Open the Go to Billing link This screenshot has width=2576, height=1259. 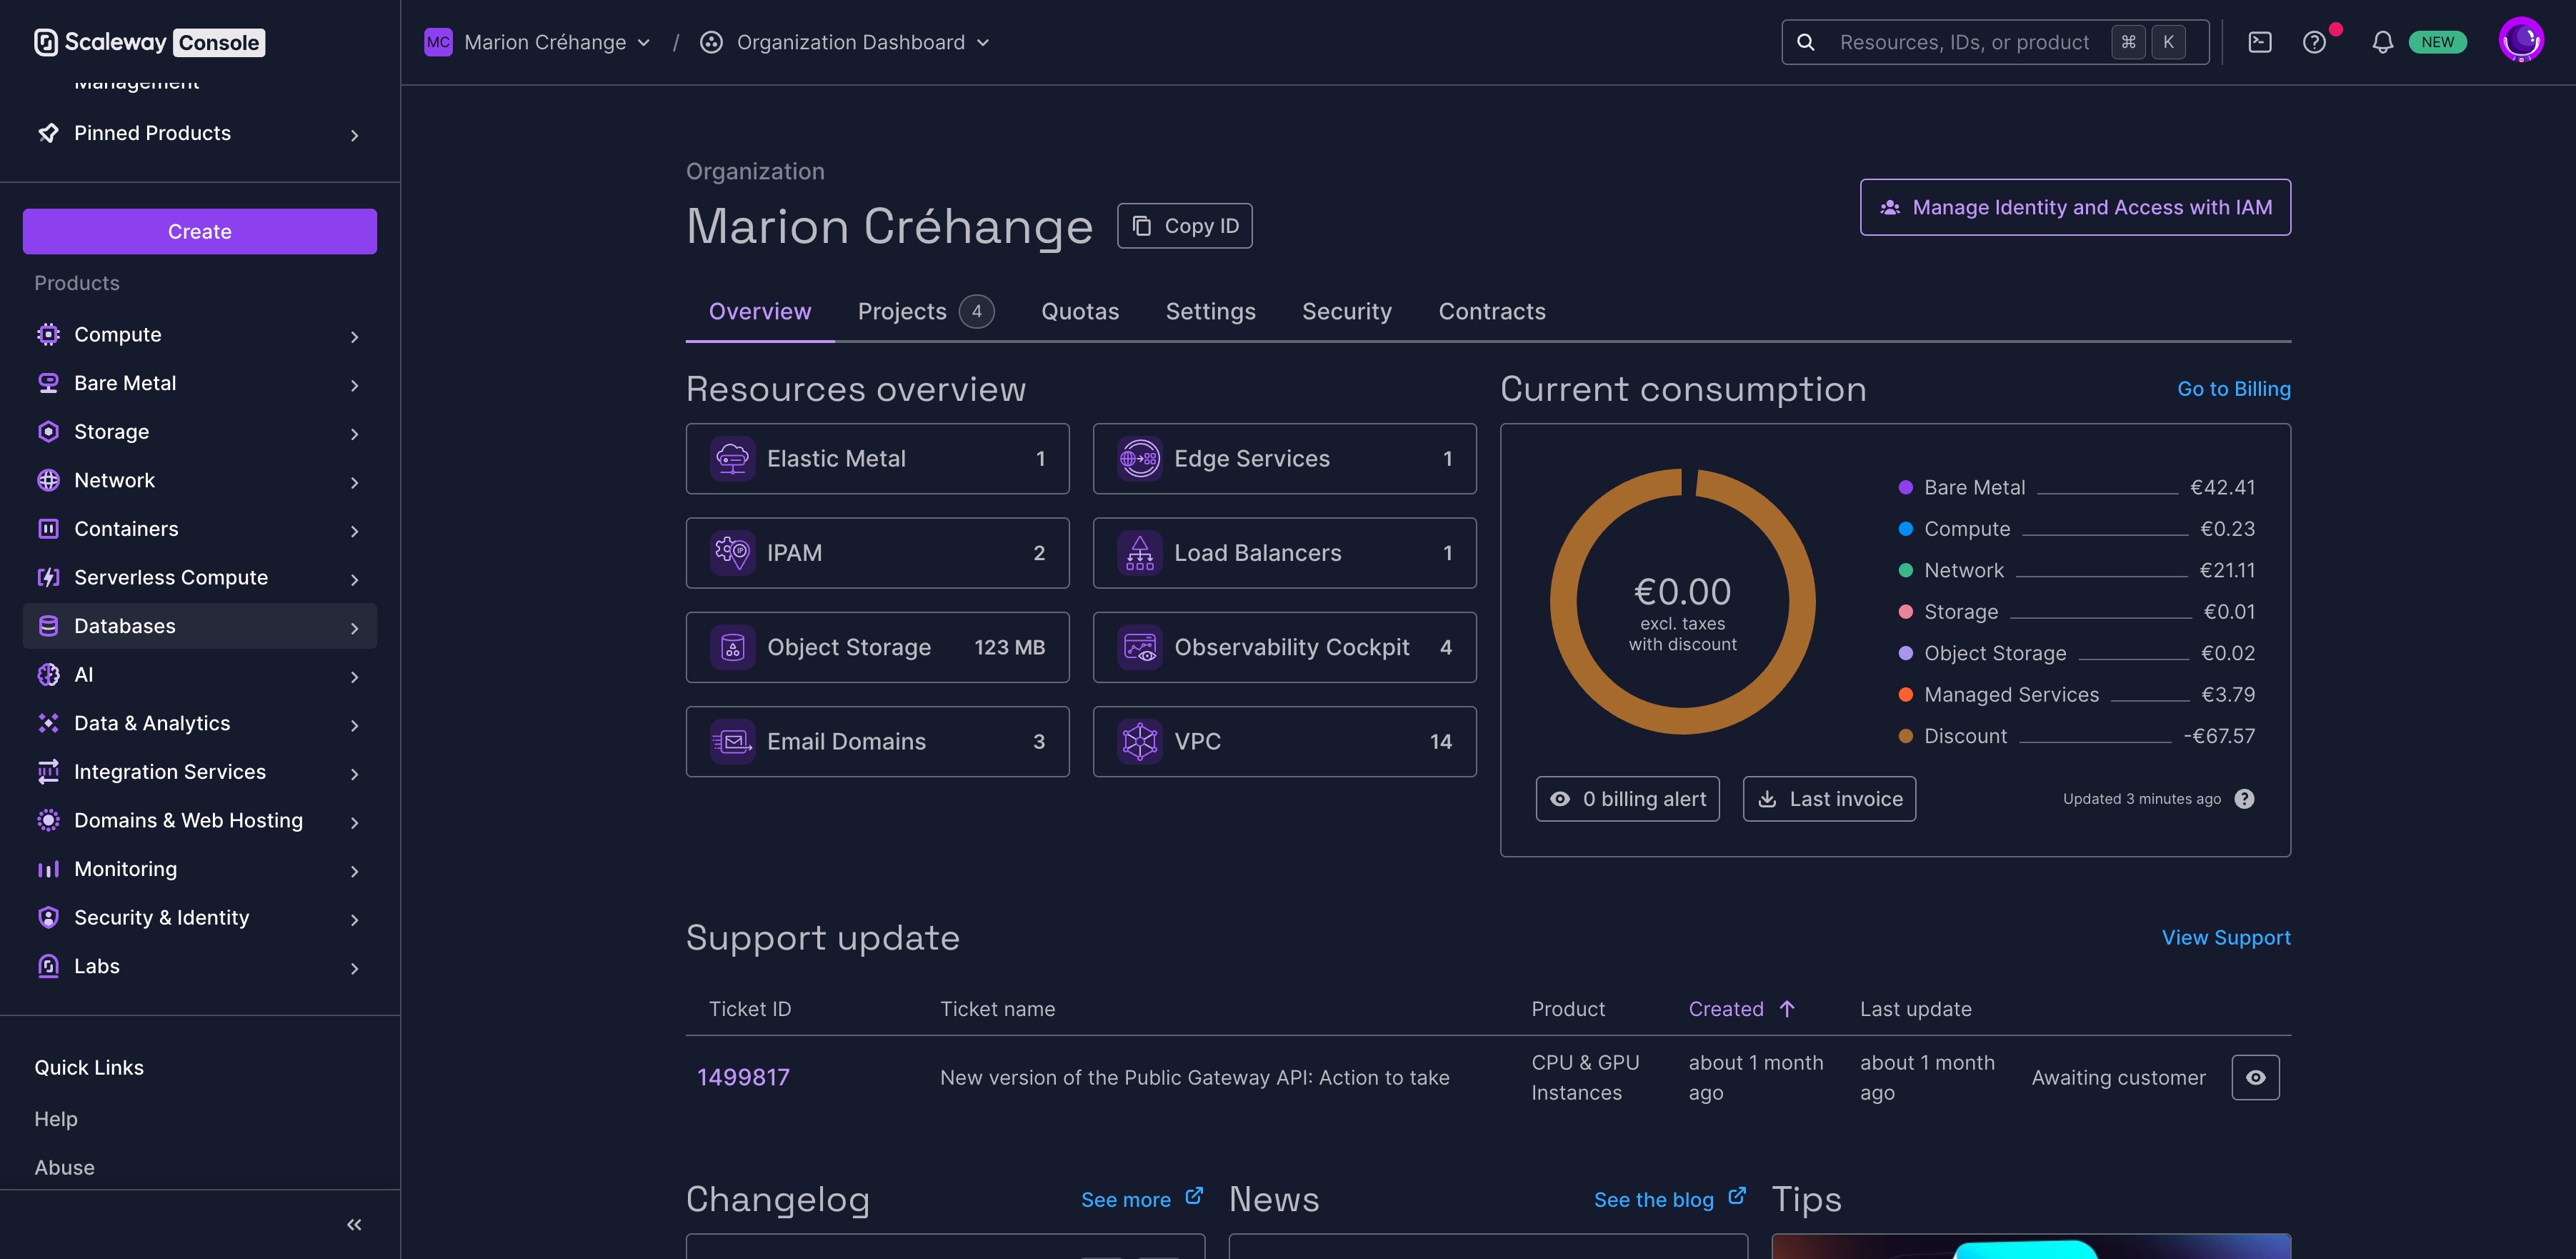(x=2233, y=389)
